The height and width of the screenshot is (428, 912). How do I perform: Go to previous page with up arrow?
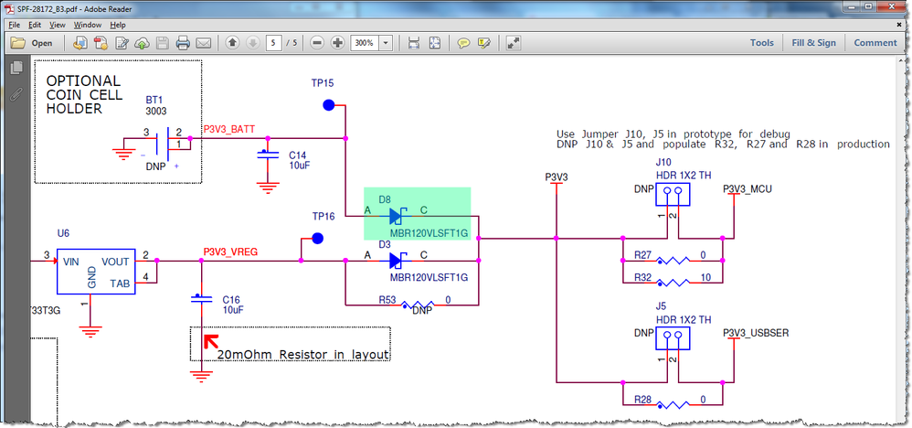232,42
